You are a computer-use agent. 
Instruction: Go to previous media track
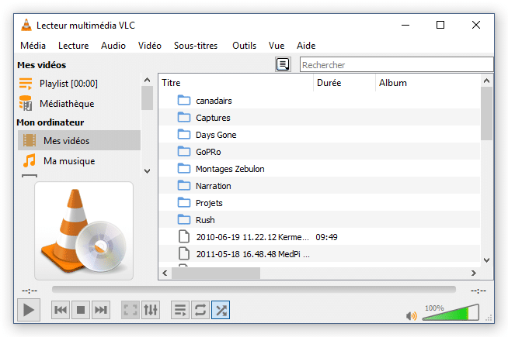61,310
